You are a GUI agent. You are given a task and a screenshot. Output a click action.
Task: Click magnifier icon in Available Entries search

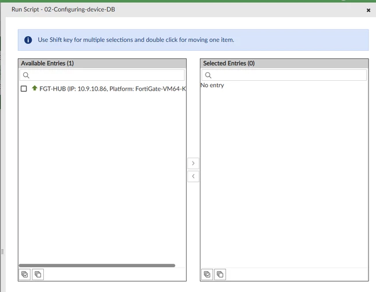click(26, 75)
